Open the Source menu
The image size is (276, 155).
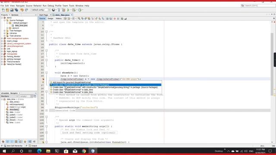pos(29,6)
